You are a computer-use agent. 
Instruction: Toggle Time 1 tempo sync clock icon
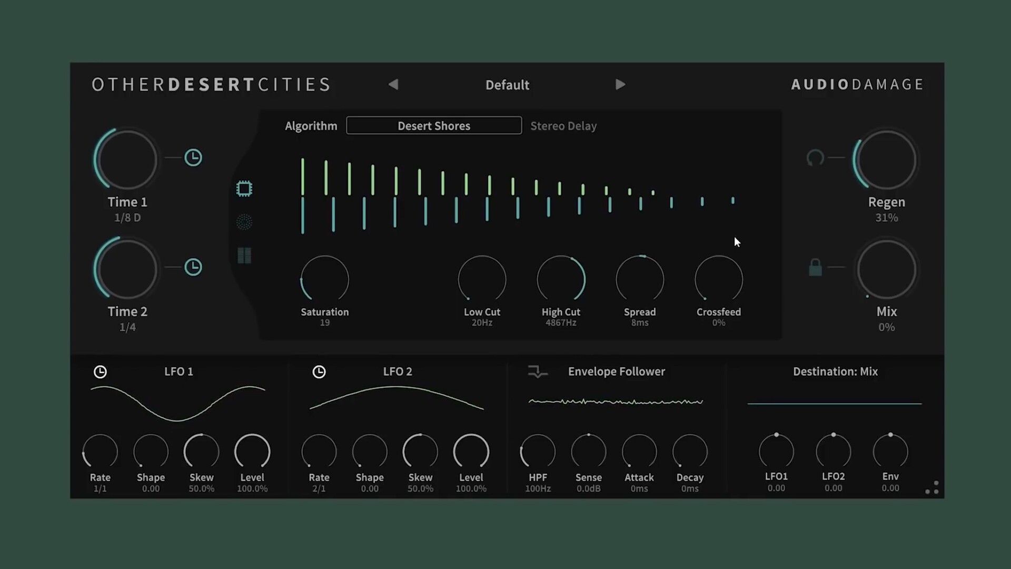tap(193, 158)
